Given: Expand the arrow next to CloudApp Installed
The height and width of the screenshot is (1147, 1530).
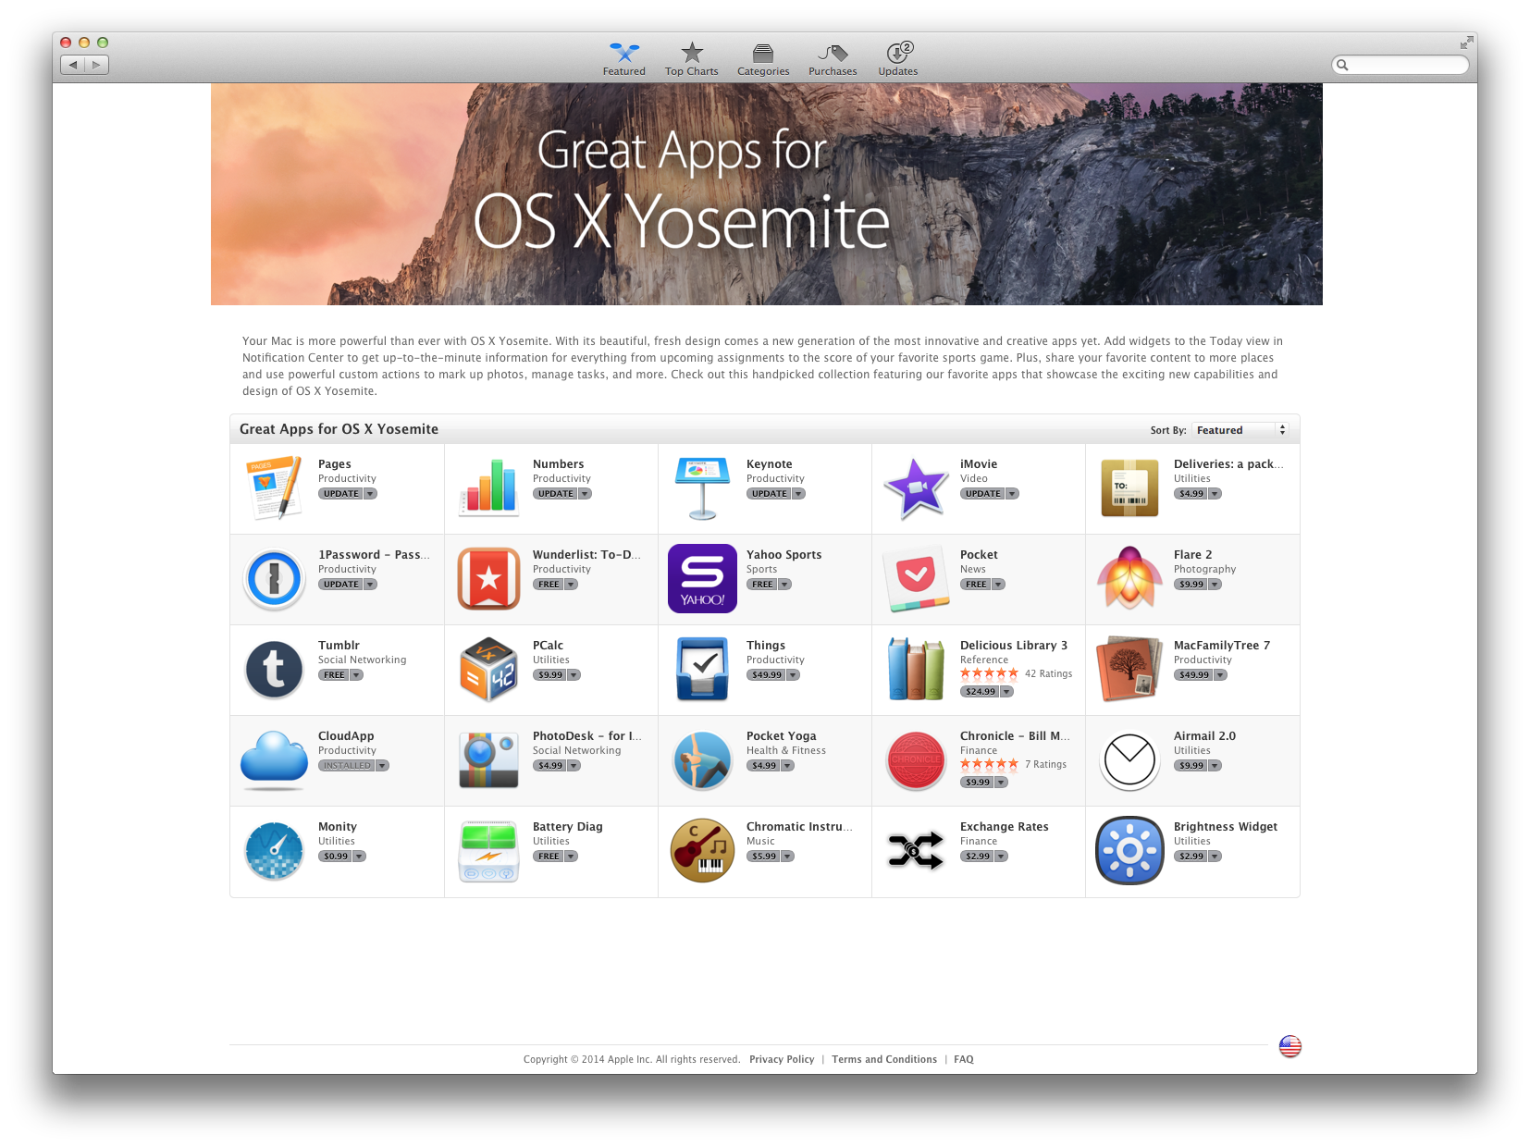Looking at the screenshot, I should tap(382, 766).
